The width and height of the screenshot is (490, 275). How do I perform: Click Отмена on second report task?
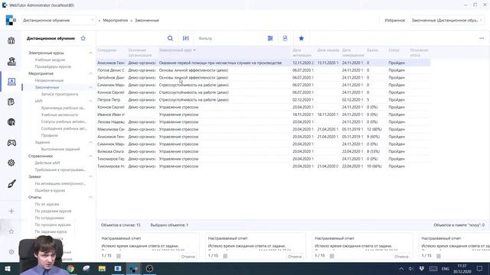tap(295, 257)
